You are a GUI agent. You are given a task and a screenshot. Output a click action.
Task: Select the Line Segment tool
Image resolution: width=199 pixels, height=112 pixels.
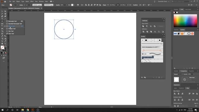pyautogui.click(x=5, y=19)
